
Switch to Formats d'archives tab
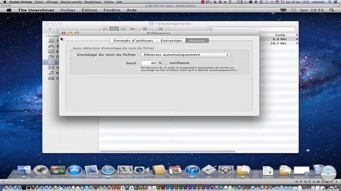click(x=133, y=40)
